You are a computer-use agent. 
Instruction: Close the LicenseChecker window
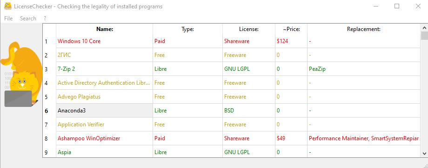tap(418, 6)
